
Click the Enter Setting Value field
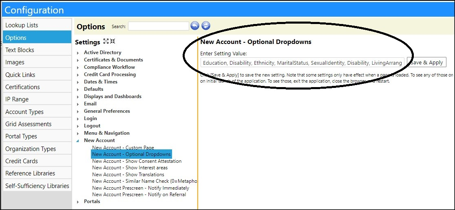click(x=303, y=63)
